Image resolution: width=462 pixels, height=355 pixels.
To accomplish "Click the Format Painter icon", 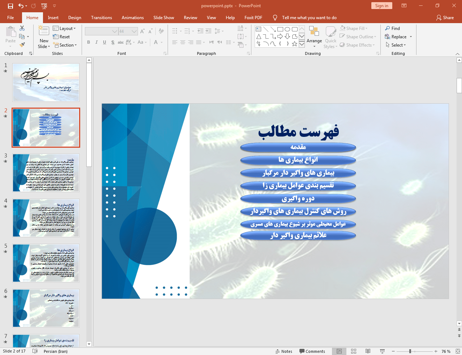I will point(22,45).
